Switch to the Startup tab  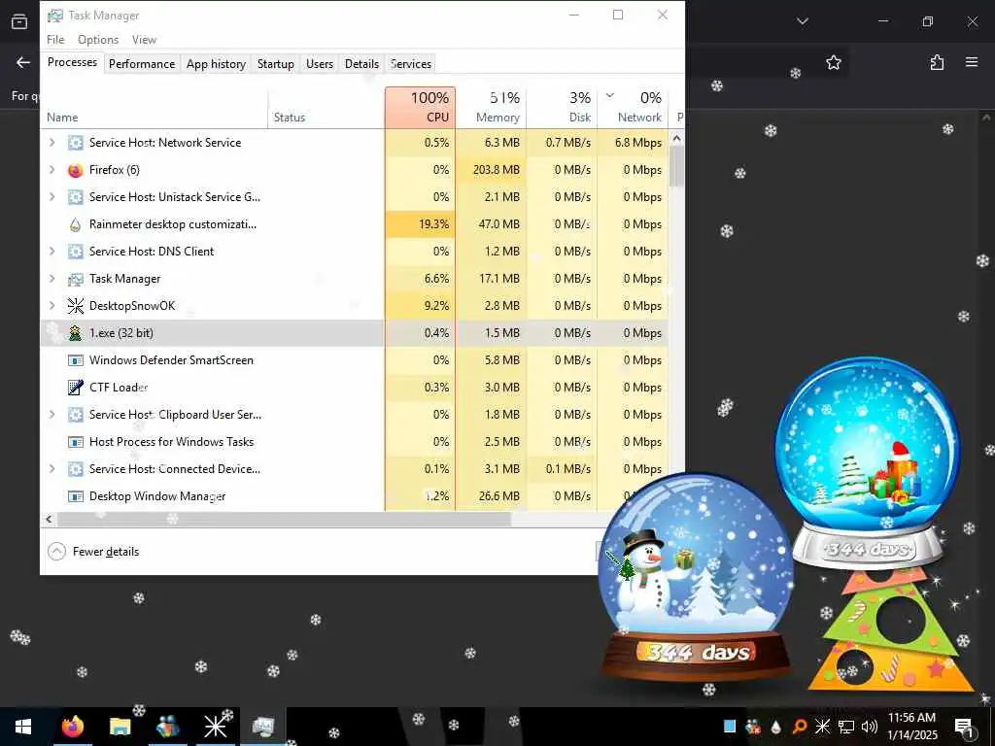pyautogui.click(x=275, y=64)
